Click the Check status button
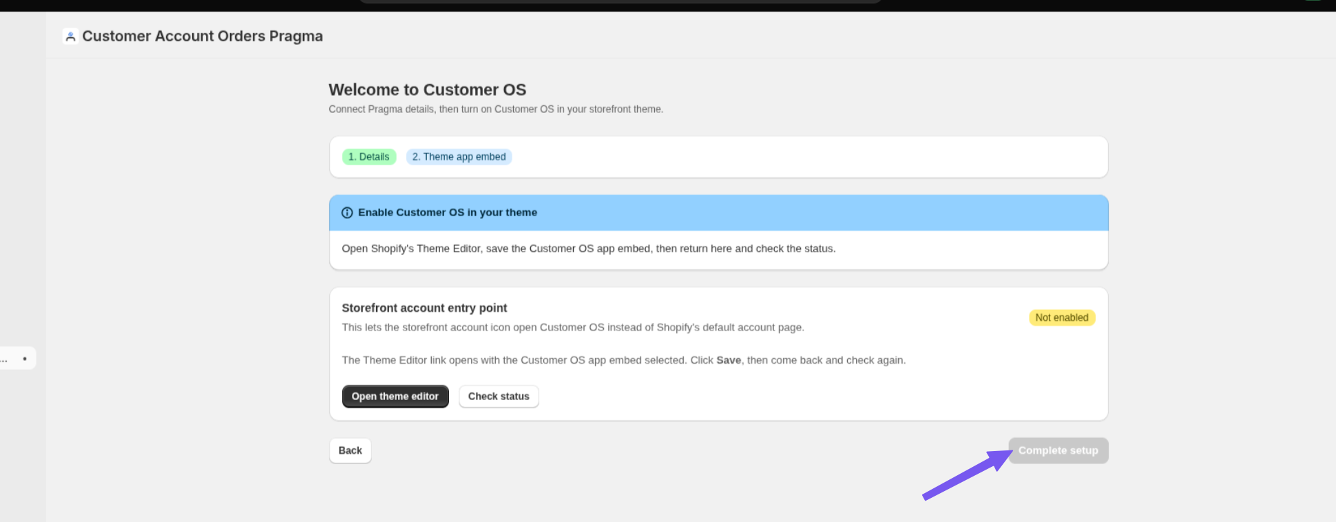 click(499, 397)
